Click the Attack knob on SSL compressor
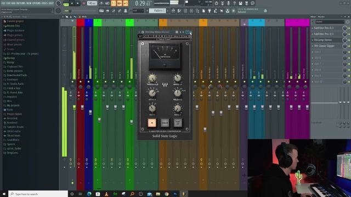The width and height of the screenshot is (351, 197). (152, 93)
